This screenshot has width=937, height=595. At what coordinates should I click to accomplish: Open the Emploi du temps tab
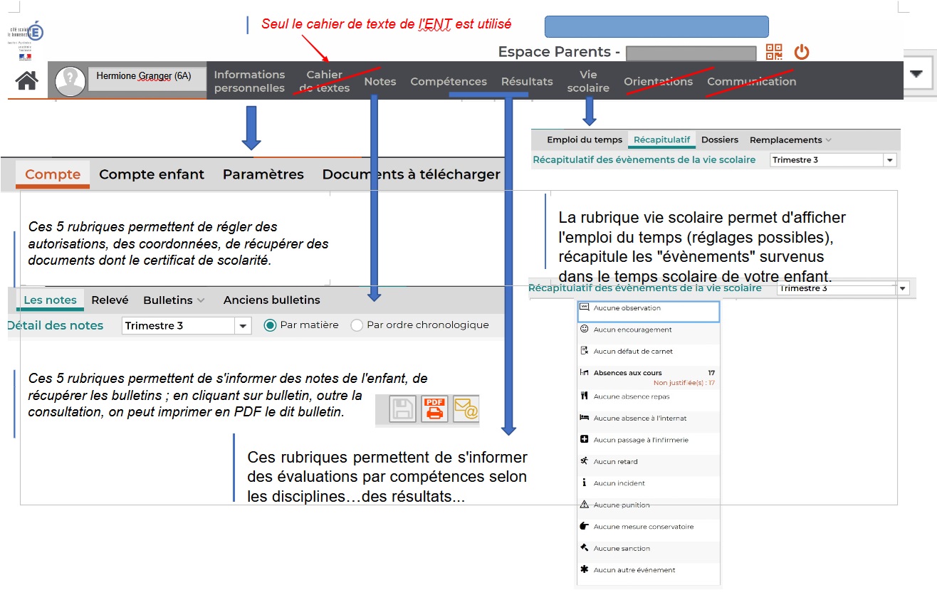584,140
